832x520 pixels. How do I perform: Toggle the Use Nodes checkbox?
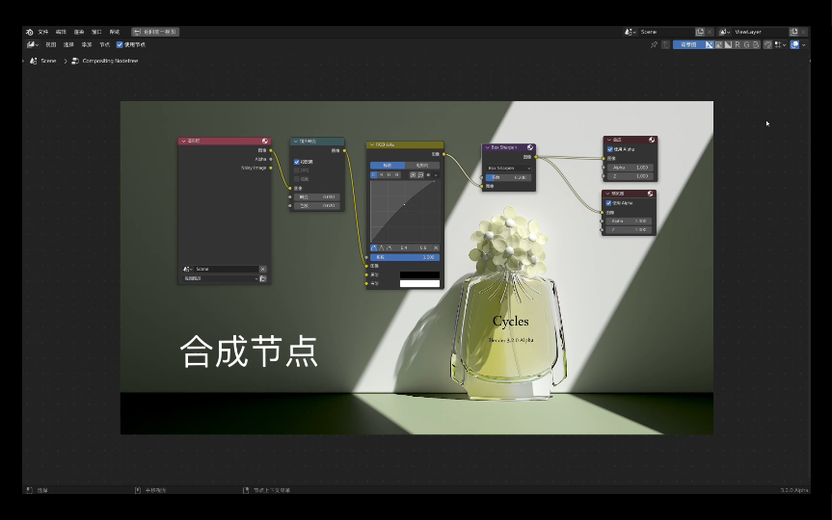[x=120, y=45]
